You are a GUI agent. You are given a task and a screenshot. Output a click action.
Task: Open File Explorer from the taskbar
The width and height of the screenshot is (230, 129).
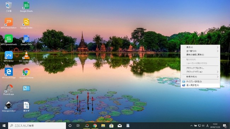coord(103,125)
